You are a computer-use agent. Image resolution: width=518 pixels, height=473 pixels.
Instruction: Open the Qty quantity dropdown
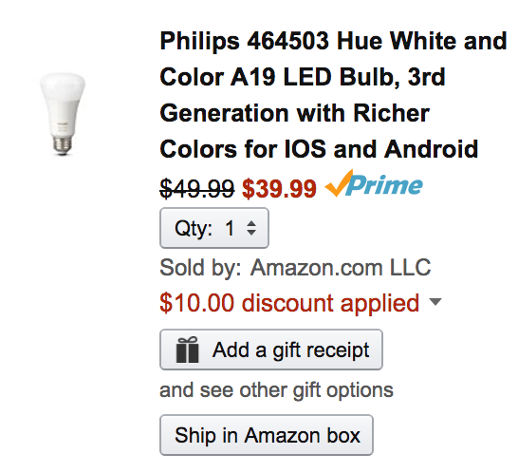tap(214, 228)
